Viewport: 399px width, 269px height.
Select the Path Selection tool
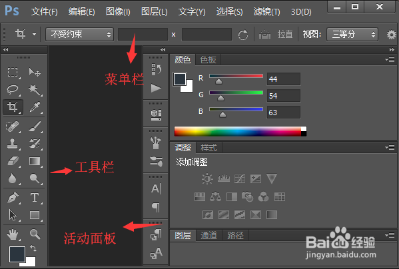coord(13,215)
